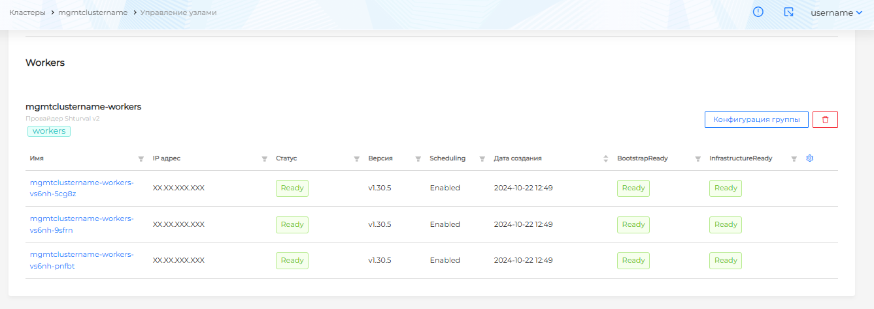
Task: Open Конфигурация группы button
Action: point(756,119)
